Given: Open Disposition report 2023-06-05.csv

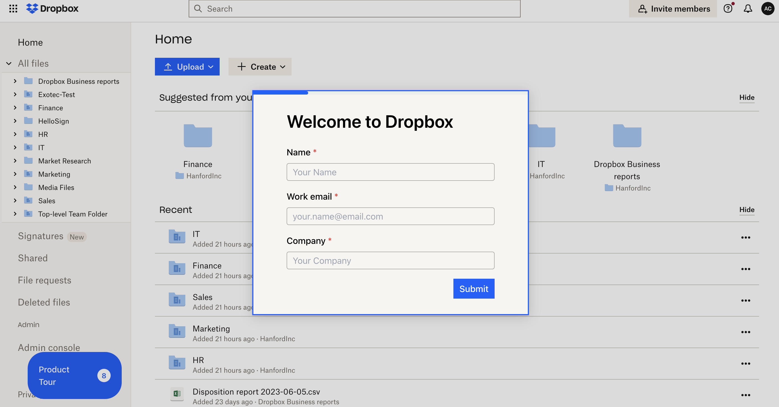Looking at the screenshot, I should [x=256, y=392].
